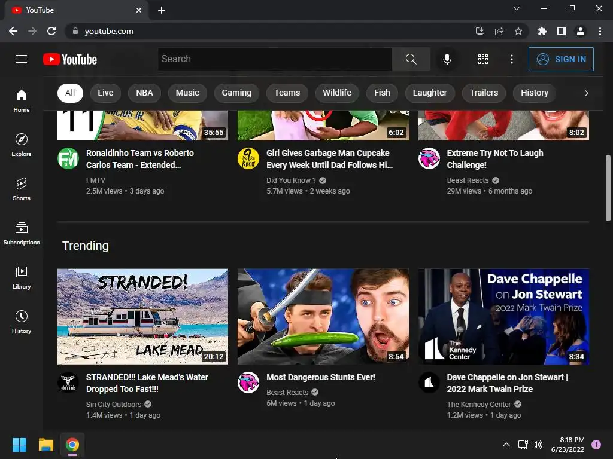
Task: Click Beast Reacts avatar beside Extreme Try Not To Laugh
Action: pyautogui.click(x=429, y=158)
